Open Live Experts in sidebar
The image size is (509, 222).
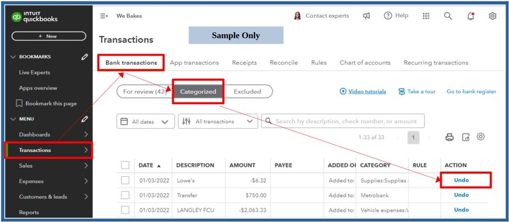35,72
